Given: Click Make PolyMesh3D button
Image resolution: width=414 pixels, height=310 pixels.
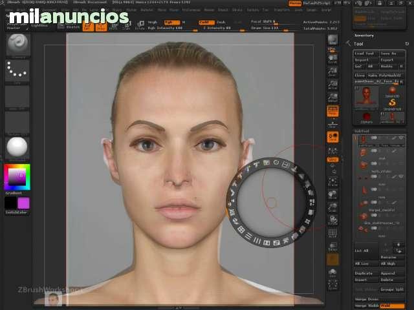Looking at the screenshot, I should [x=386, y=76].
